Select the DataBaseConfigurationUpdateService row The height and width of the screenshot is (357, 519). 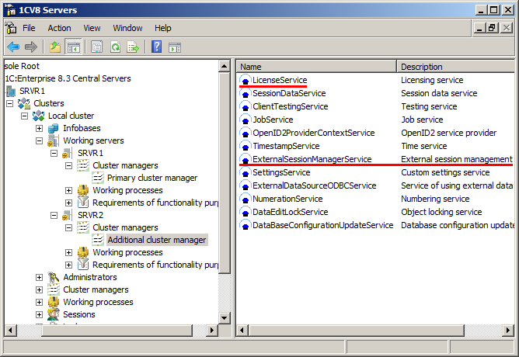[376, 225]
